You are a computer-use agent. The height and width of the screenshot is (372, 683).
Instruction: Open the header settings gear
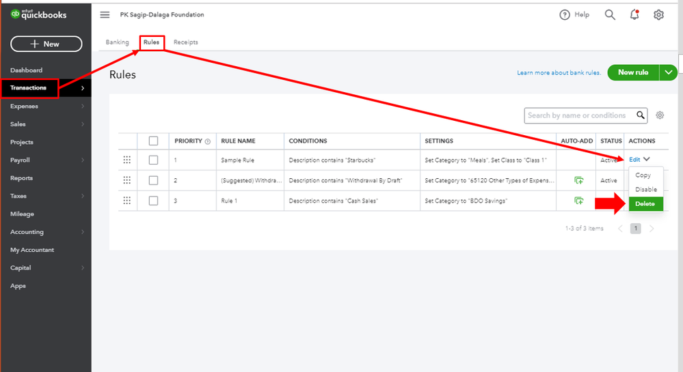point(658,15)
